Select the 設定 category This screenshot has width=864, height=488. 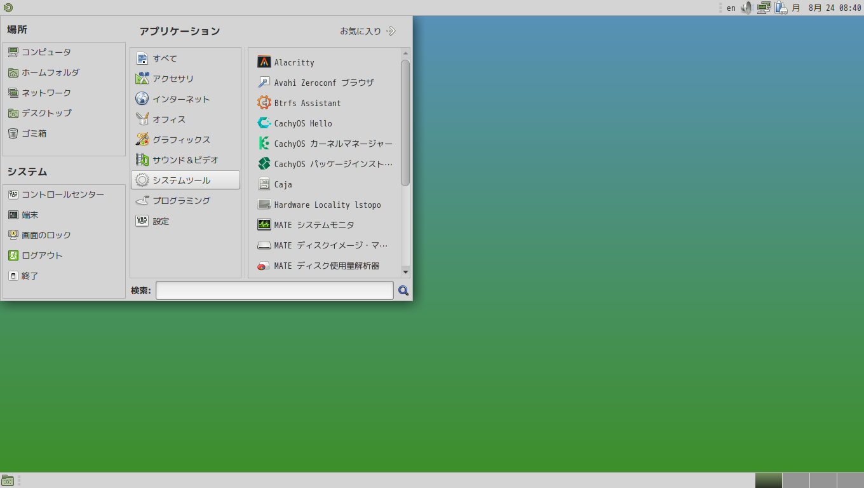coord(186,221)
